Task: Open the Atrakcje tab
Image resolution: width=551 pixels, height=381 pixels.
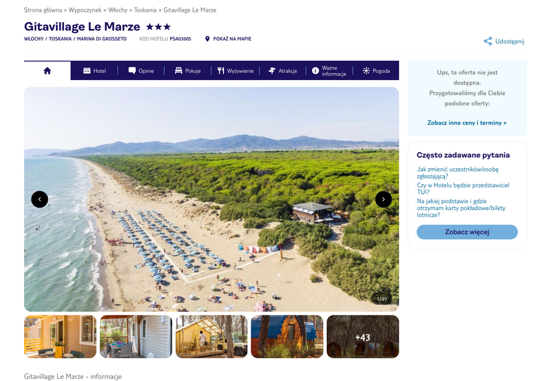Action: (282, 71)
